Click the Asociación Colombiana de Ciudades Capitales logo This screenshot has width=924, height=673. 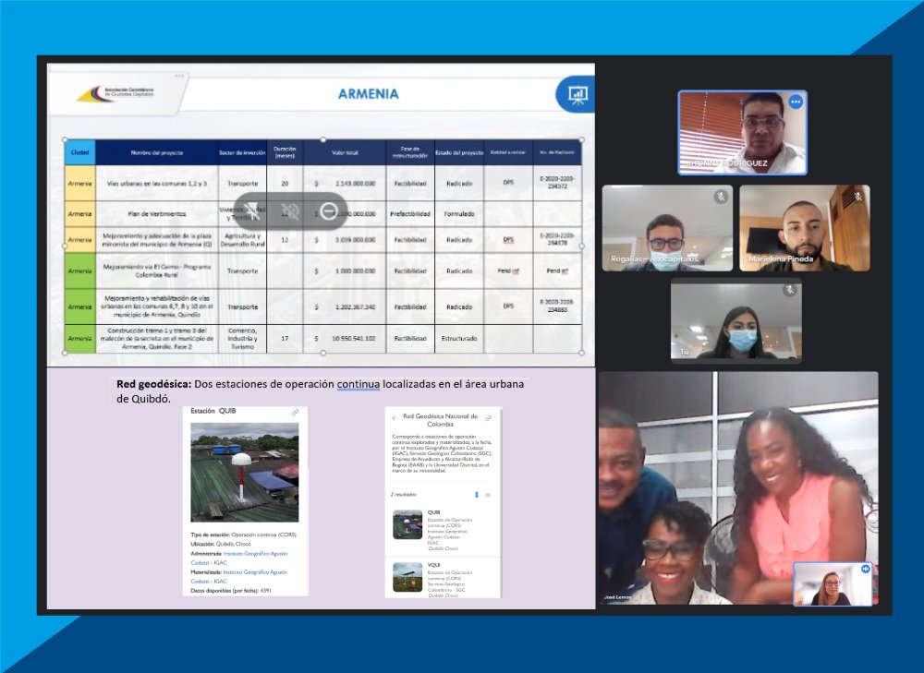[115, 93]
